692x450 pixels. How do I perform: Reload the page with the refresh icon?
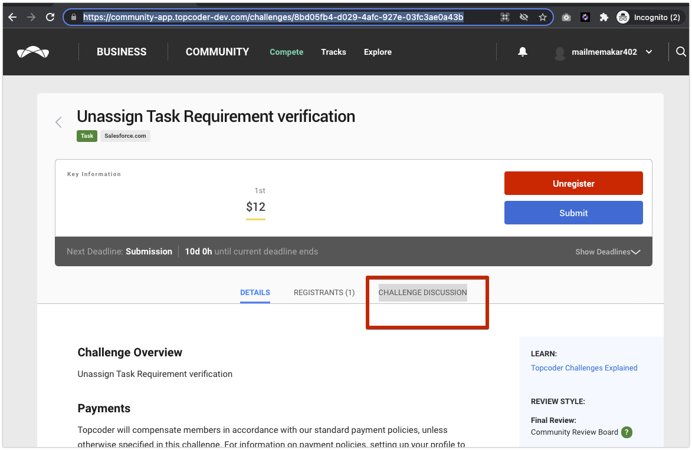coord(50,17)
